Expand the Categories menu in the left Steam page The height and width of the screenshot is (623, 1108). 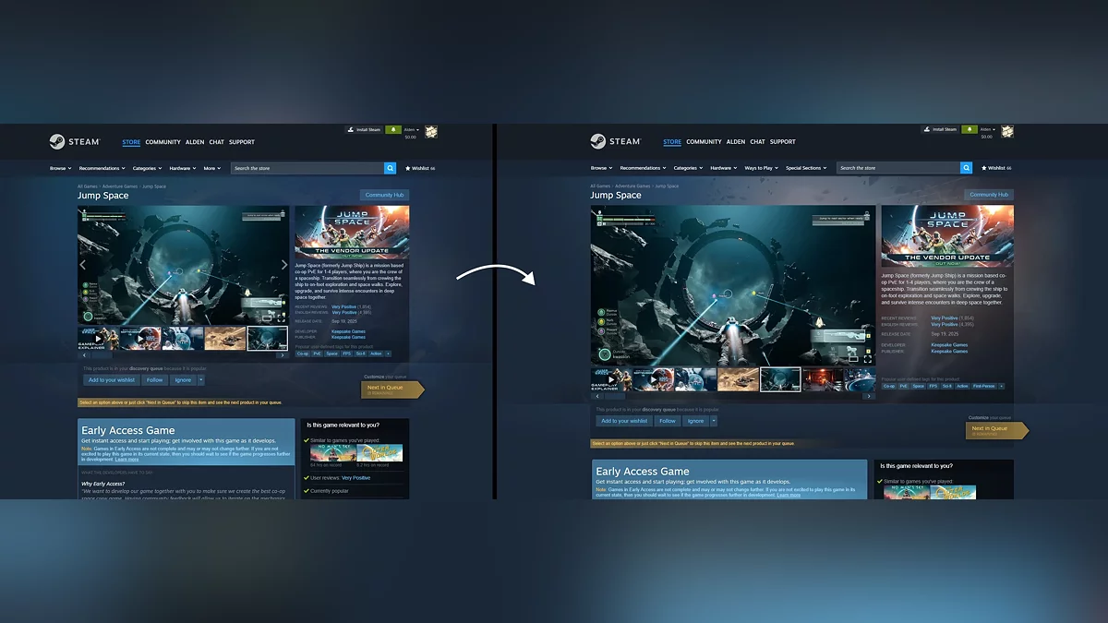point(147,168)
